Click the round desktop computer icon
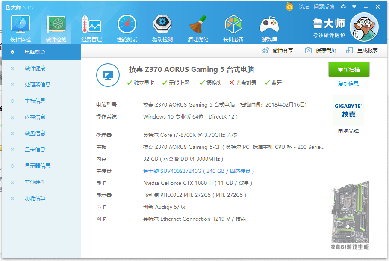 pyautogui.click(x=108, y=75)
